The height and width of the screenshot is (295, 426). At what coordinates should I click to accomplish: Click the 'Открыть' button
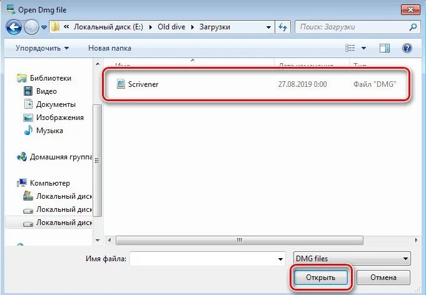320,277
